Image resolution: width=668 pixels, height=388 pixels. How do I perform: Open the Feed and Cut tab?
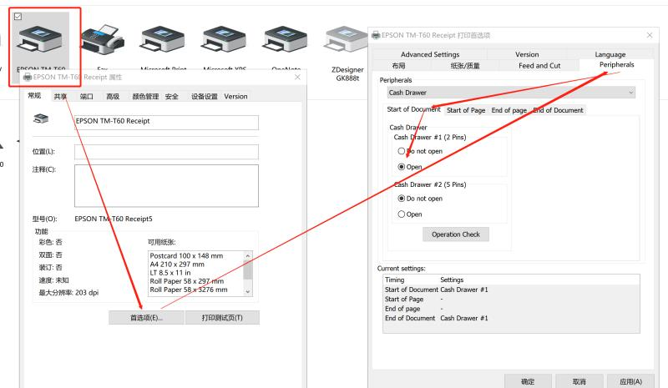[x=539, y=66]
